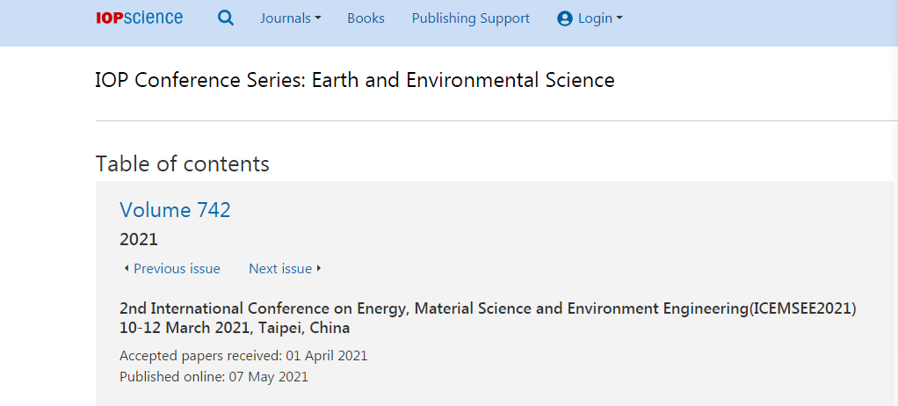Viewport: 898px width, 406px height.
Task: Click the 2021 year label
Action: [x=139, y=239]
